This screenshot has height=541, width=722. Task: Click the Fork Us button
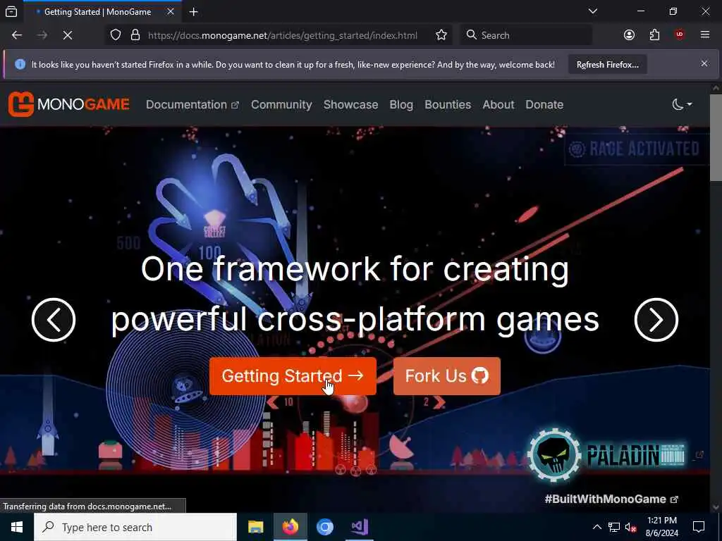[446, 376]
